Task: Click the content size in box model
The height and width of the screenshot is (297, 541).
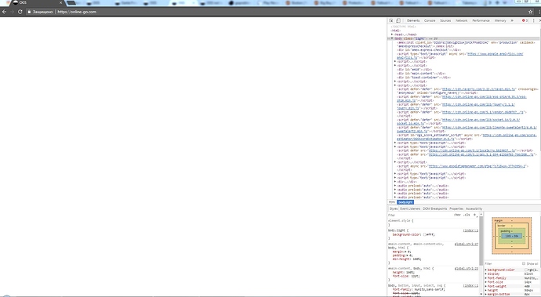Action: coord(512,236)
